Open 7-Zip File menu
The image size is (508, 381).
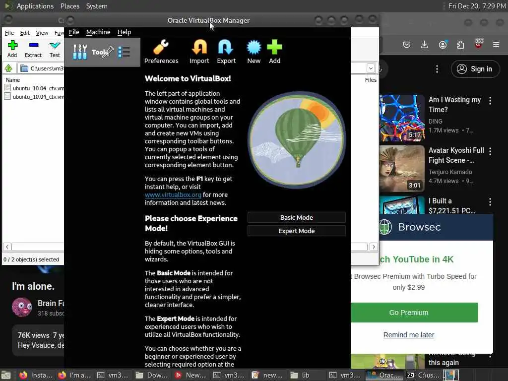click(x=9, y=33)
